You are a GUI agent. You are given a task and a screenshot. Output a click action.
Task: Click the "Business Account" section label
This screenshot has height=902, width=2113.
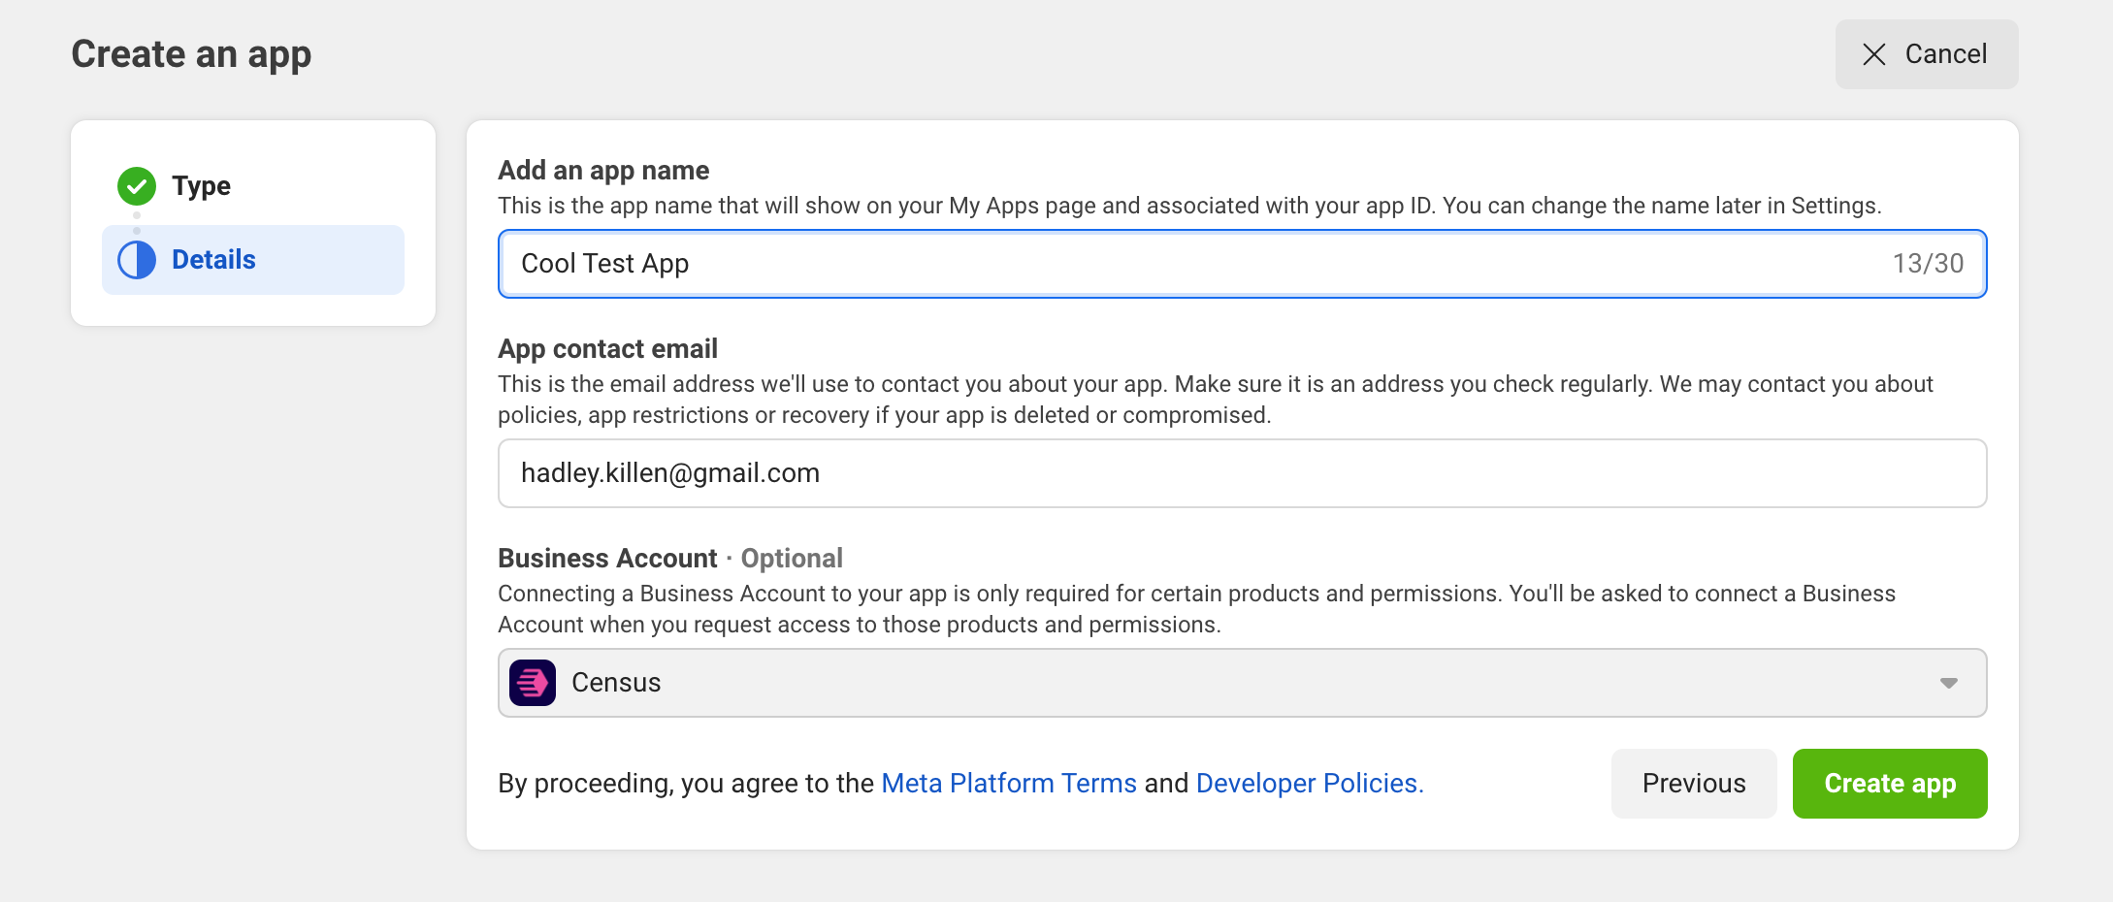pyautogui.click(x=607, y=559)
